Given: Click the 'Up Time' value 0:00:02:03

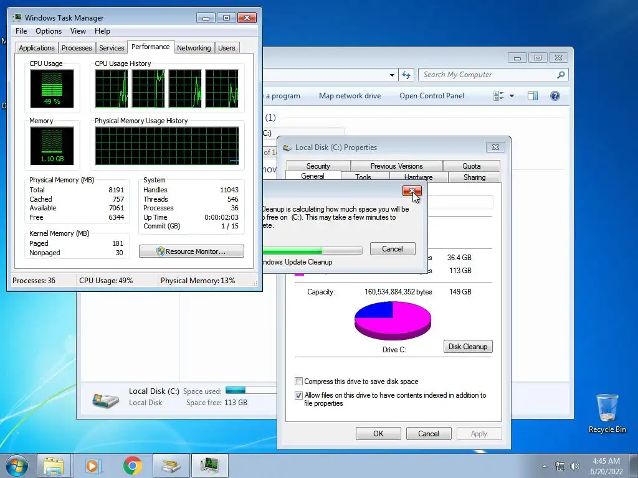Looking at the screenshot, I should (221, 217).
